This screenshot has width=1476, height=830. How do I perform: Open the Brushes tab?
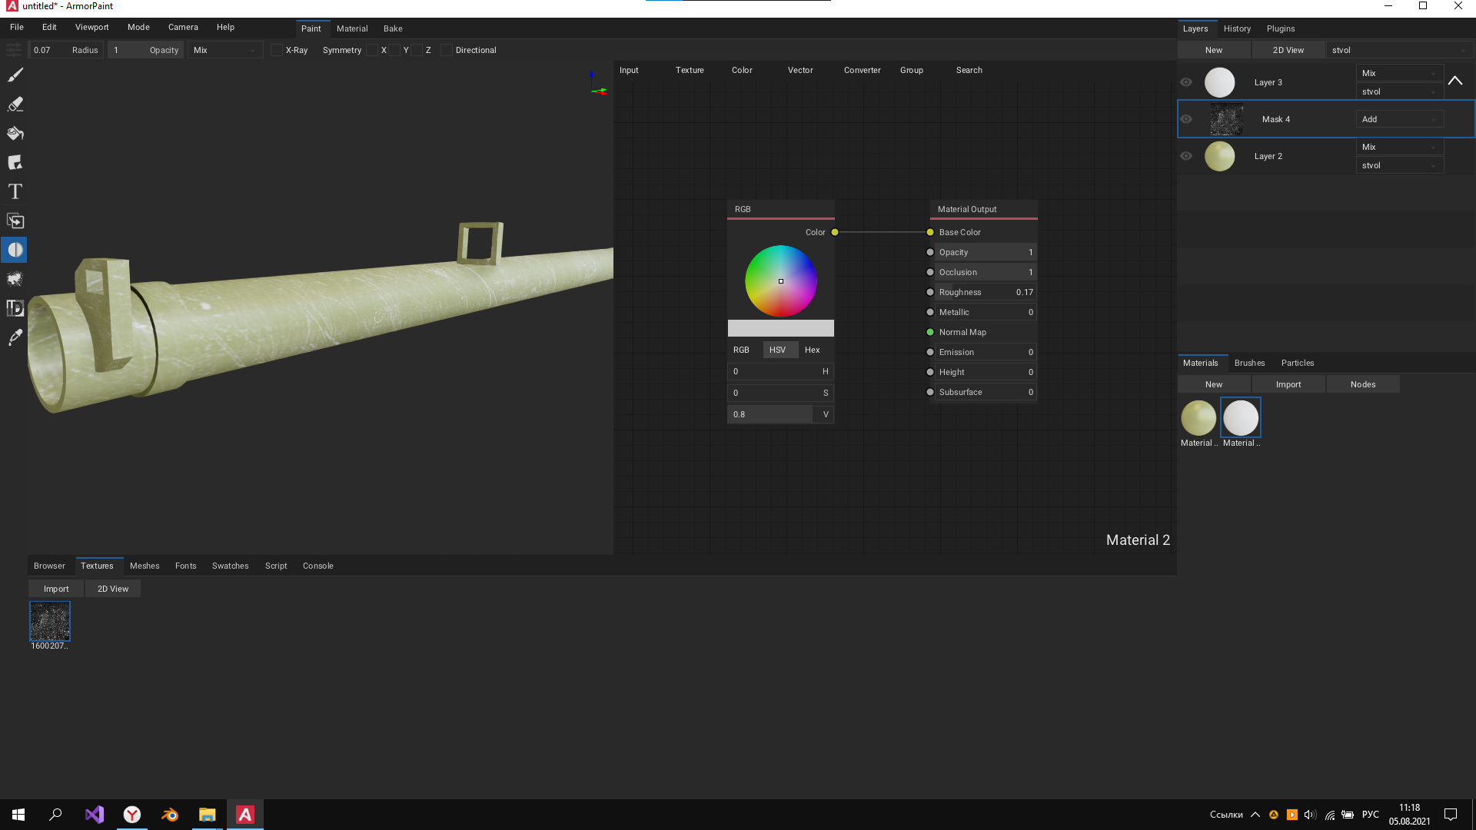pyautogui.click(x=1249, y=363)
